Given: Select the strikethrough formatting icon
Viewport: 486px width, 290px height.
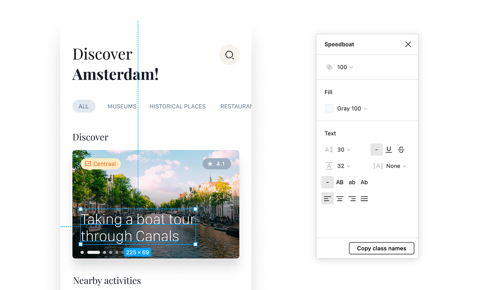Looking at the screenshot, I should pos(401,150).
